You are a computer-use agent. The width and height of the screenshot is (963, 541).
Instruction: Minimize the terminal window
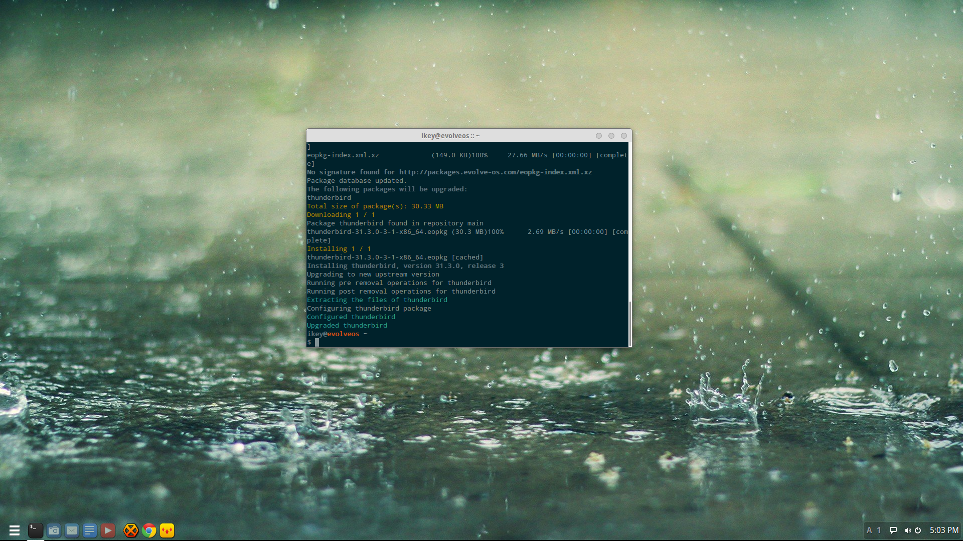coord(599,136)
